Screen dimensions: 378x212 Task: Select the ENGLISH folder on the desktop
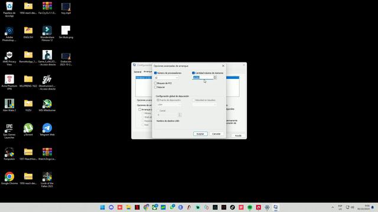[28, 32]
